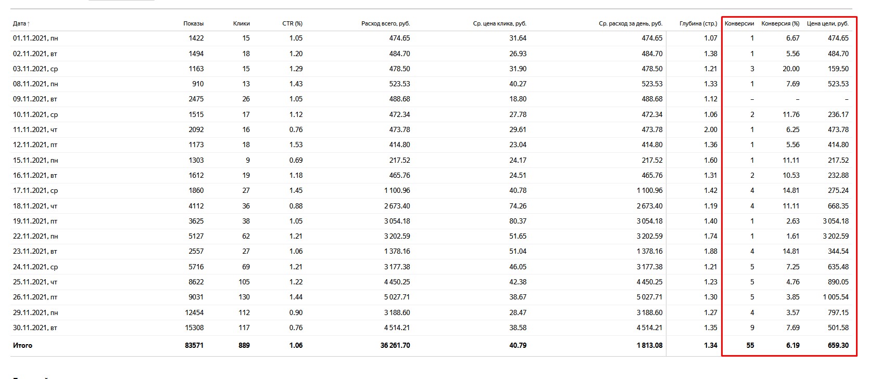
Task: Click the date 30.11.2021, вт
Action: click(x=35, y=328)
